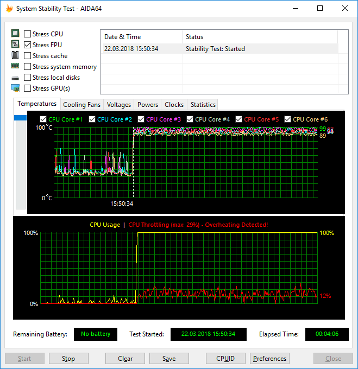Click the Status column header
This screenshot has width=358, height=369.
[260, 37]
